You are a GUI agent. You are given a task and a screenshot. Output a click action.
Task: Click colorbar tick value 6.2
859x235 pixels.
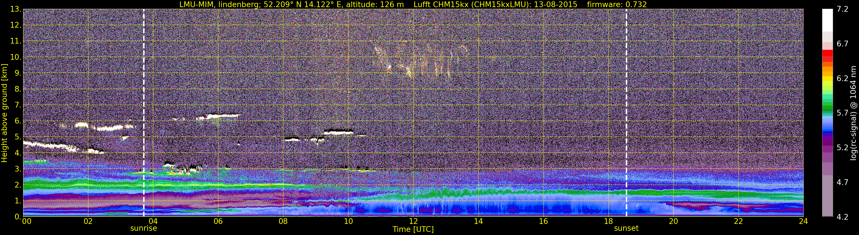[842, 79]
